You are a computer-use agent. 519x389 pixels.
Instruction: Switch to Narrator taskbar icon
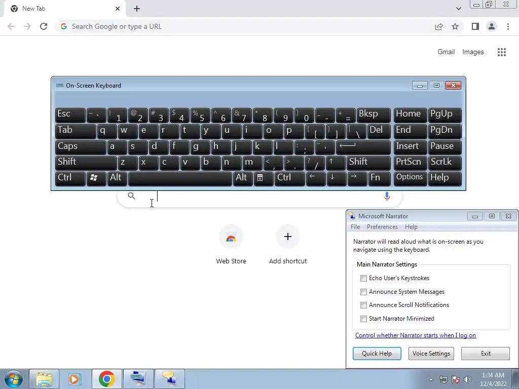(x=169, y=379)
